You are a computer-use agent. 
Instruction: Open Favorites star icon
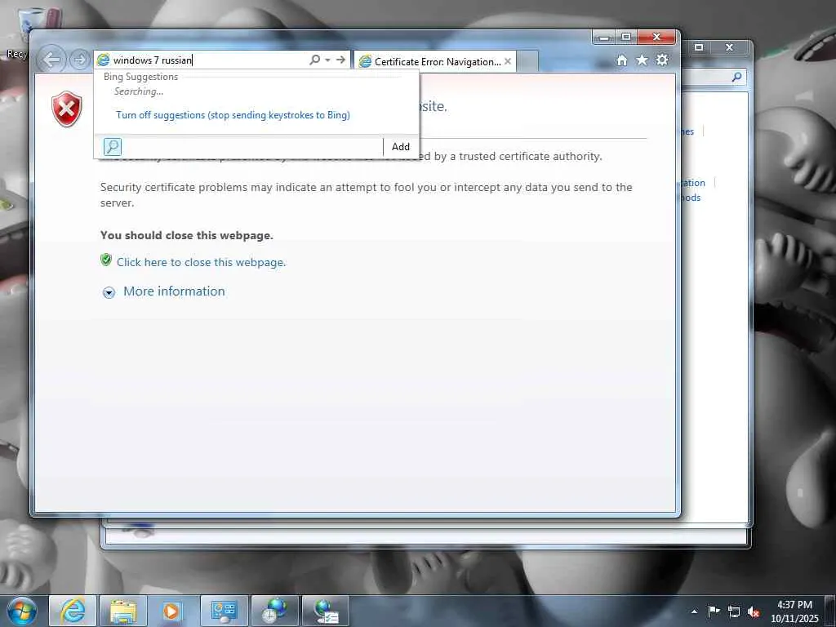(x=642, y=60)
